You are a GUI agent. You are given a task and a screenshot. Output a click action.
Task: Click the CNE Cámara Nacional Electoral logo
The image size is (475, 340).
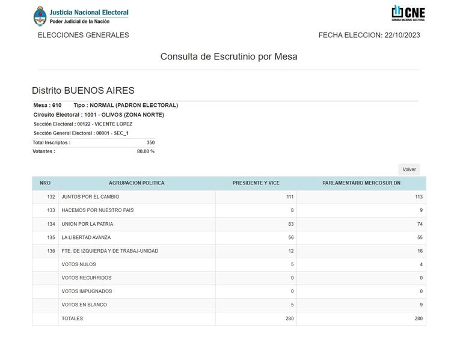[x=408, y=13]
